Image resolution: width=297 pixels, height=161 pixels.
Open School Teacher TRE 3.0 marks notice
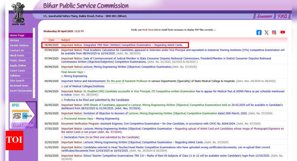176,156
